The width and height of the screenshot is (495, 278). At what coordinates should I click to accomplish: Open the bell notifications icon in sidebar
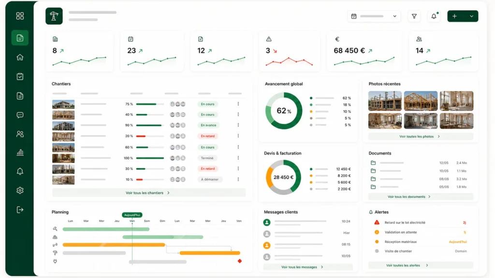tap(20, 171)
